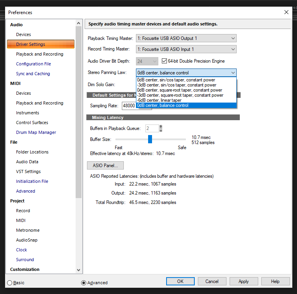Image resolution: width=297 pixels, height=294 pixels.
Task: Open VST Settings page
Action: (x=28, y=171)
